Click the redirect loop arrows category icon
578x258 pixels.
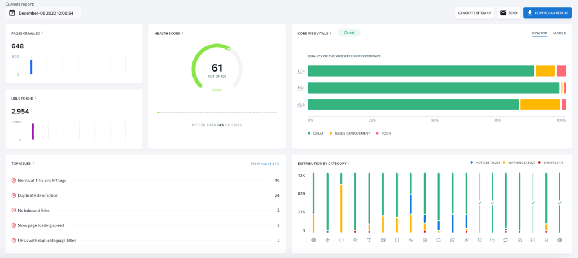pyautogui.click(x=506, y=240)
